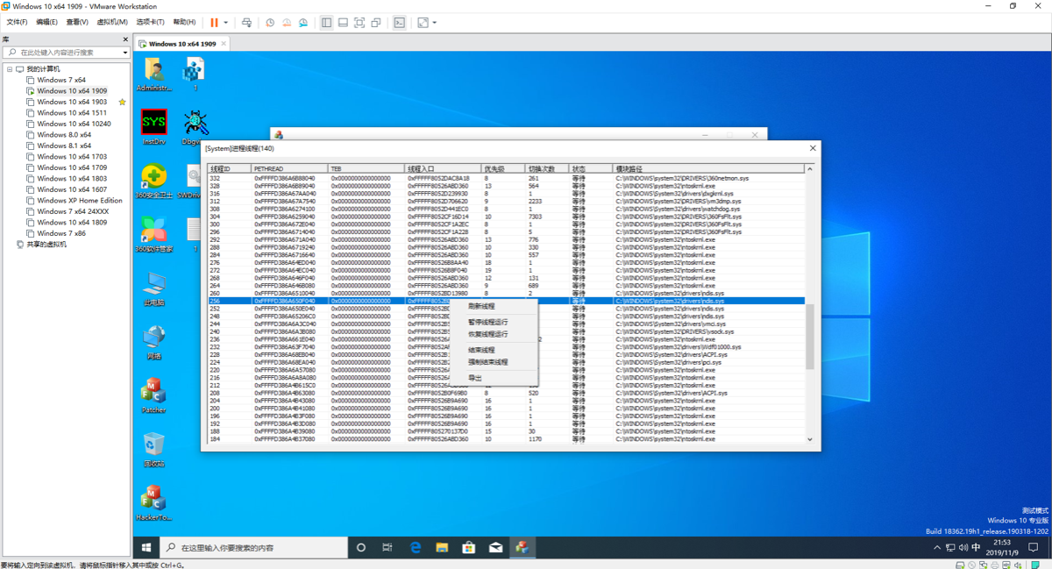Image resolution: width=1052 pixels, height=569 pixels.
Task: Switch to Unity mode via toolbar icon
Action: (376, 22)
